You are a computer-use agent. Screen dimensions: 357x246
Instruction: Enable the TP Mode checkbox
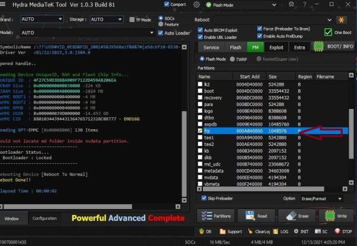(x=132, y=20)
